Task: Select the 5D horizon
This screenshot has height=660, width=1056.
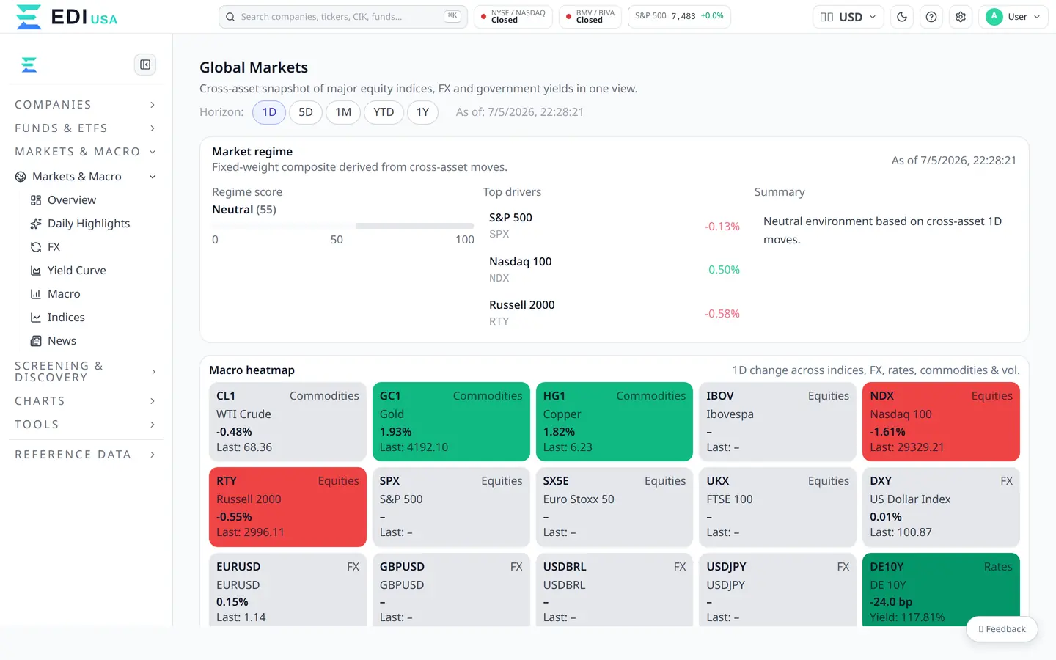Action: point(306,112)
